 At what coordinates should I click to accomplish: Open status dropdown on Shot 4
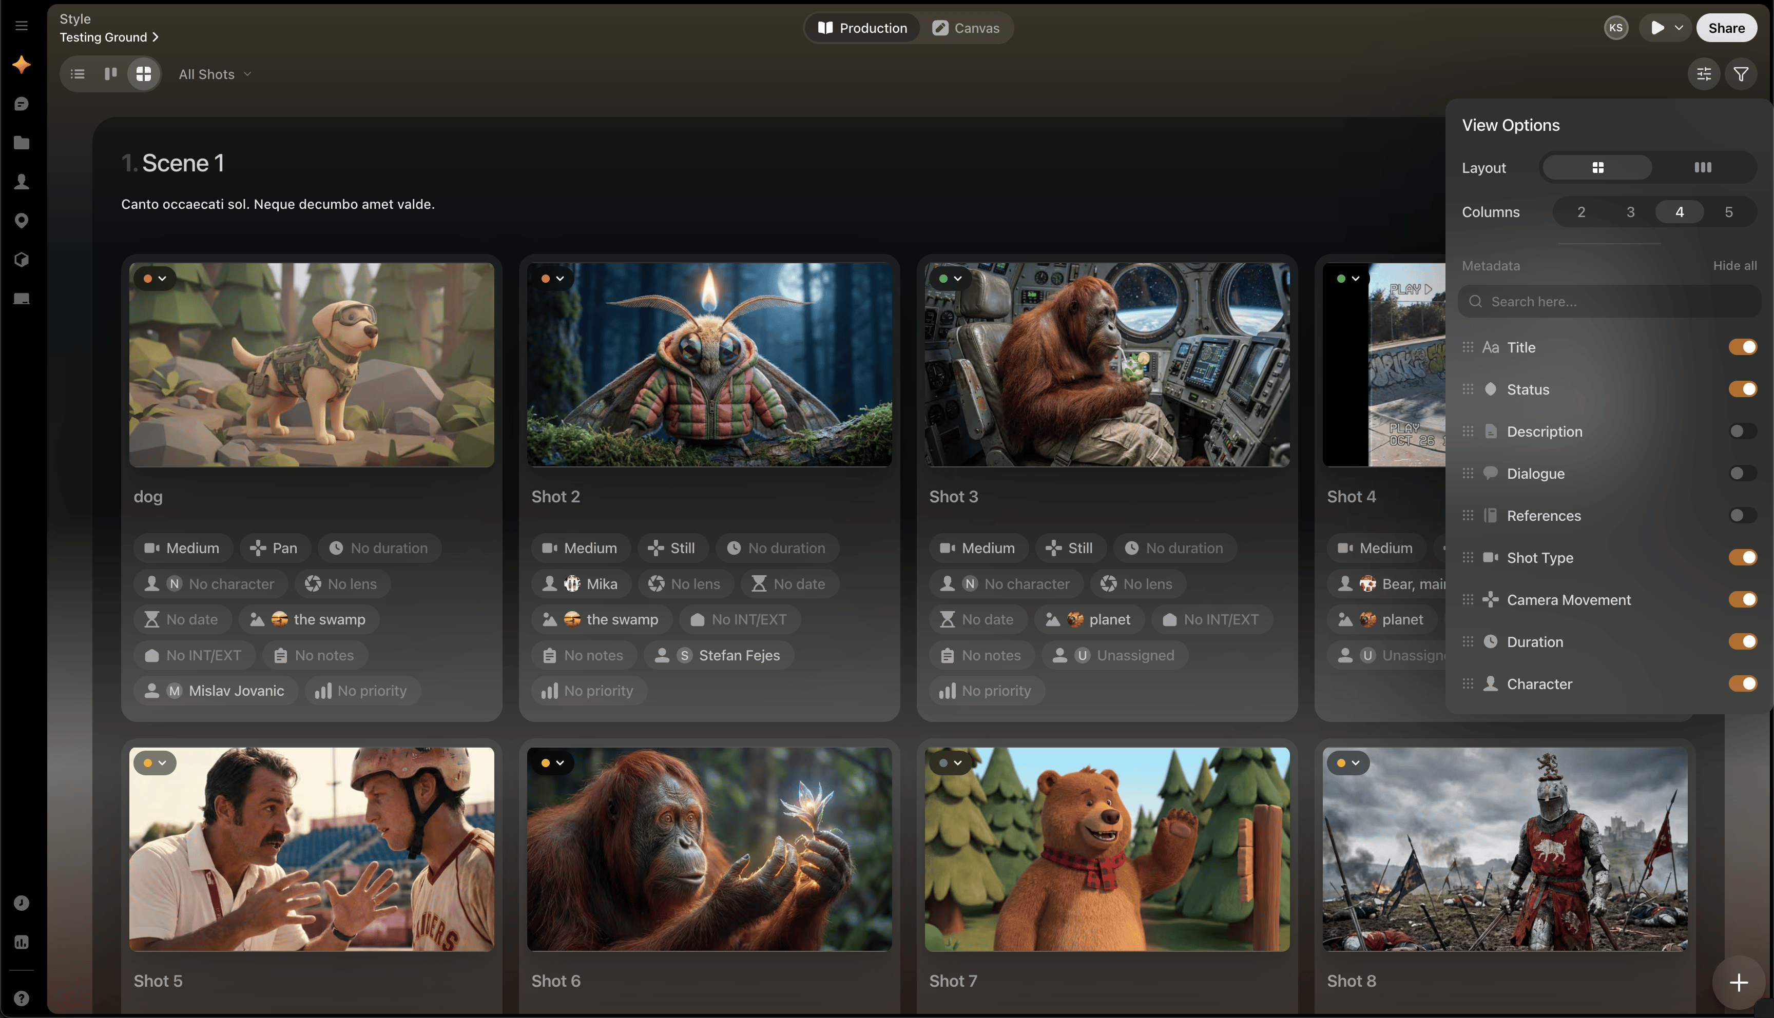[1348, 278]
